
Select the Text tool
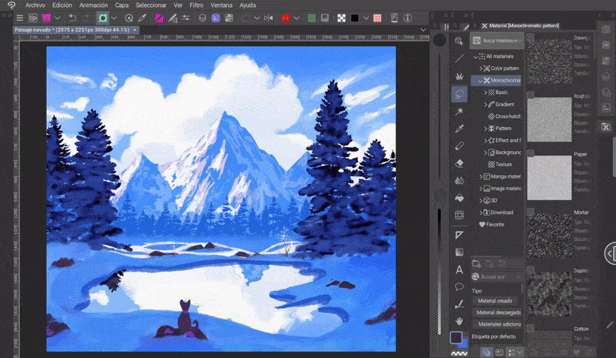point(459,269)
